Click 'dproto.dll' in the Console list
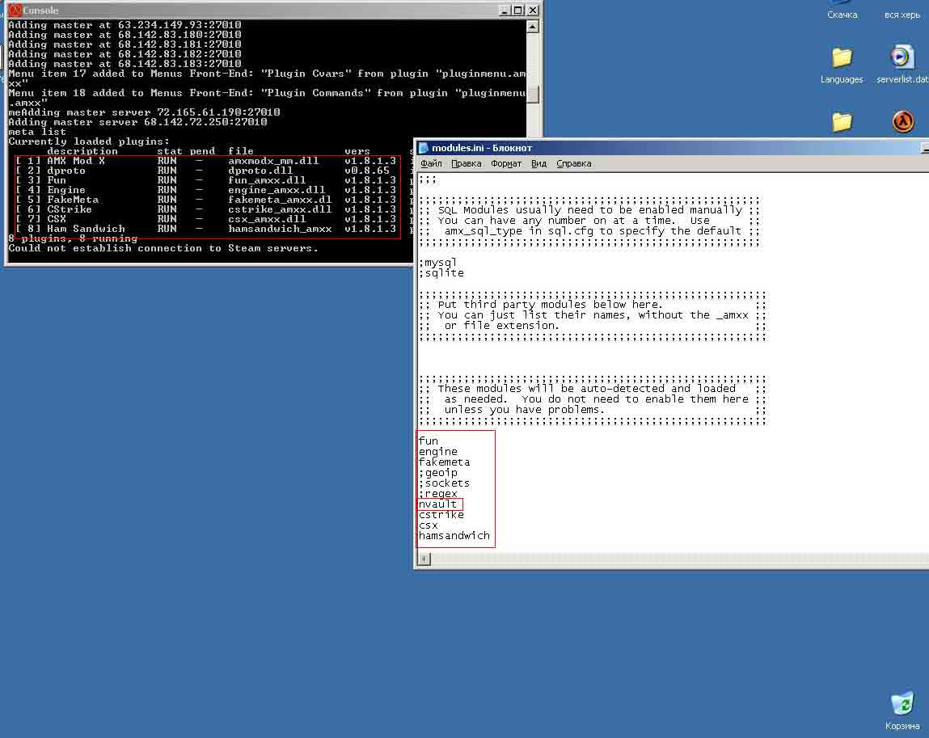Viewport: 929px width, 738px height. tap(260, 171)
